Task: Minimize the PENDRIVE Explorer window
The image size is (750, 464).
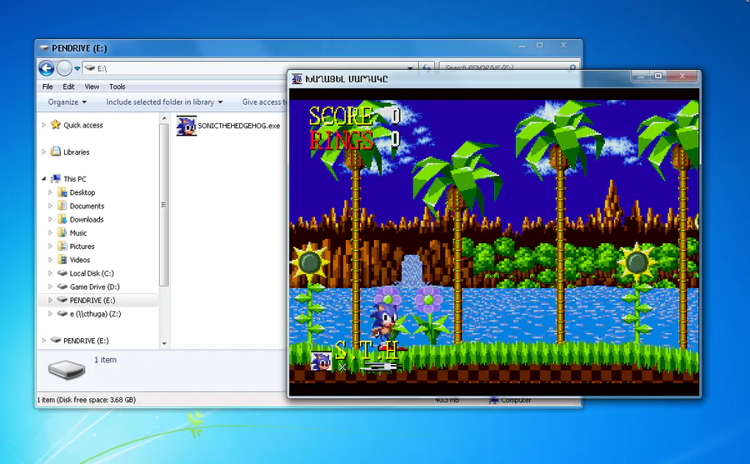Action: (522, 46)
